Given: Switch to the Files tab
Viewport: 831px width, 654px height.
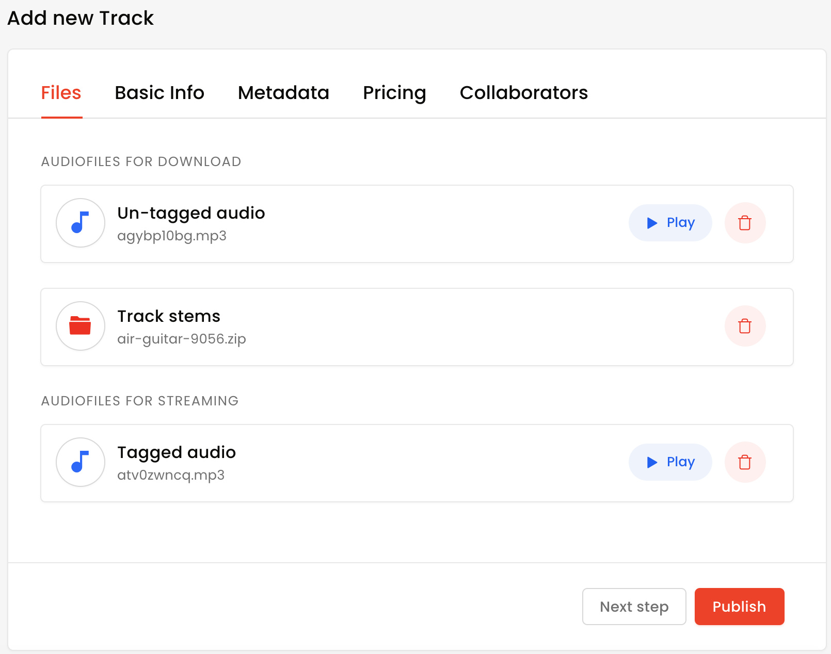Looking at the screenshot, I should (61, 93).
